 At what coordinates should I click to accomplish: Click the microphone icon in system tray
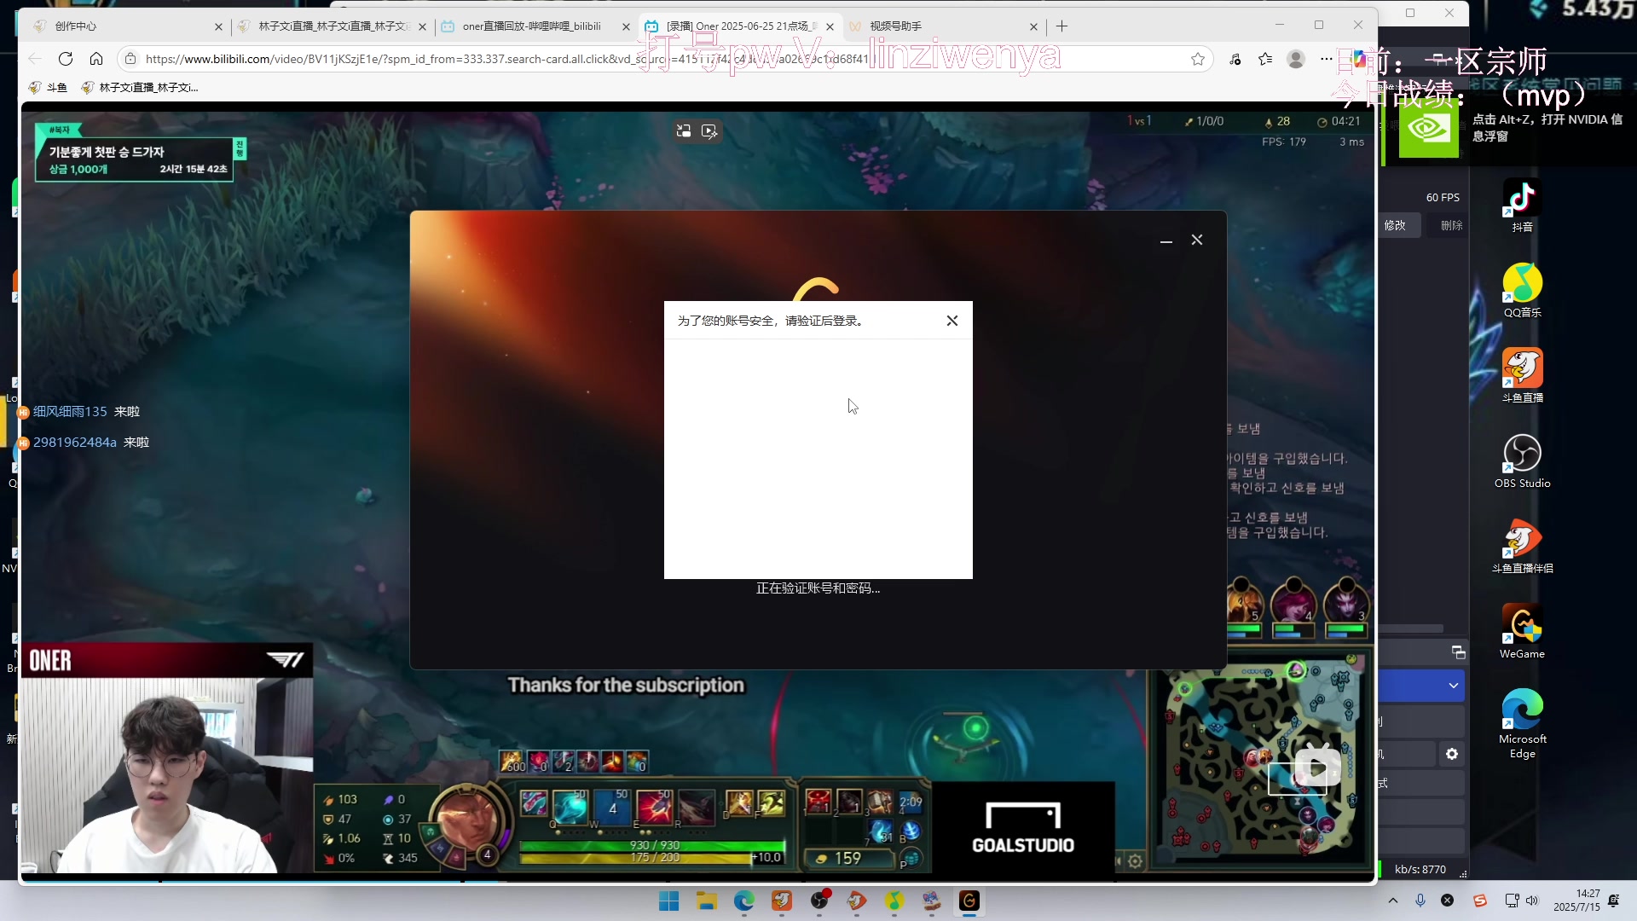[x=1420, y=901]
